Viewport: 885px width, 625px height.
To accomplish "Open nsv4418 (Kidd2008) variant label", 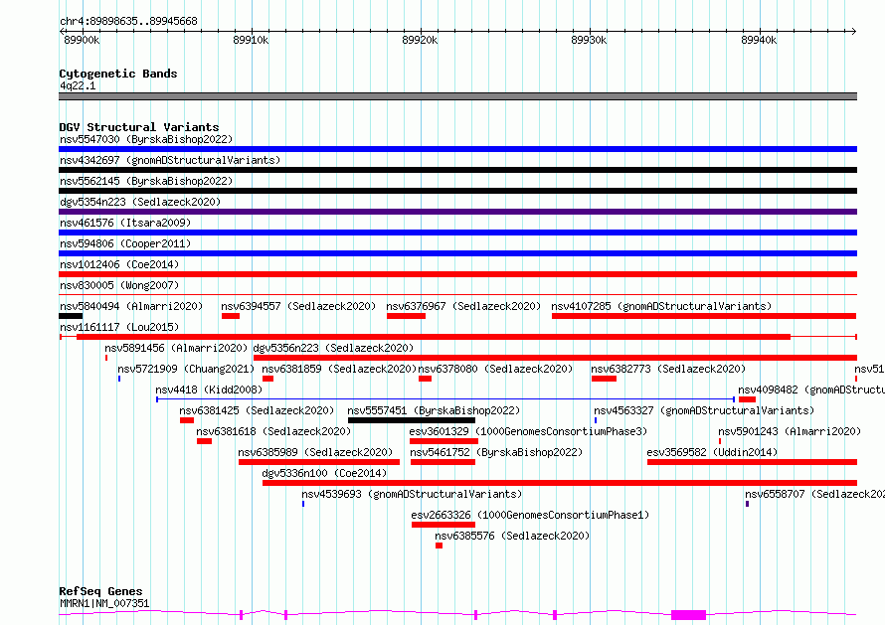I will tap(209, 390).
